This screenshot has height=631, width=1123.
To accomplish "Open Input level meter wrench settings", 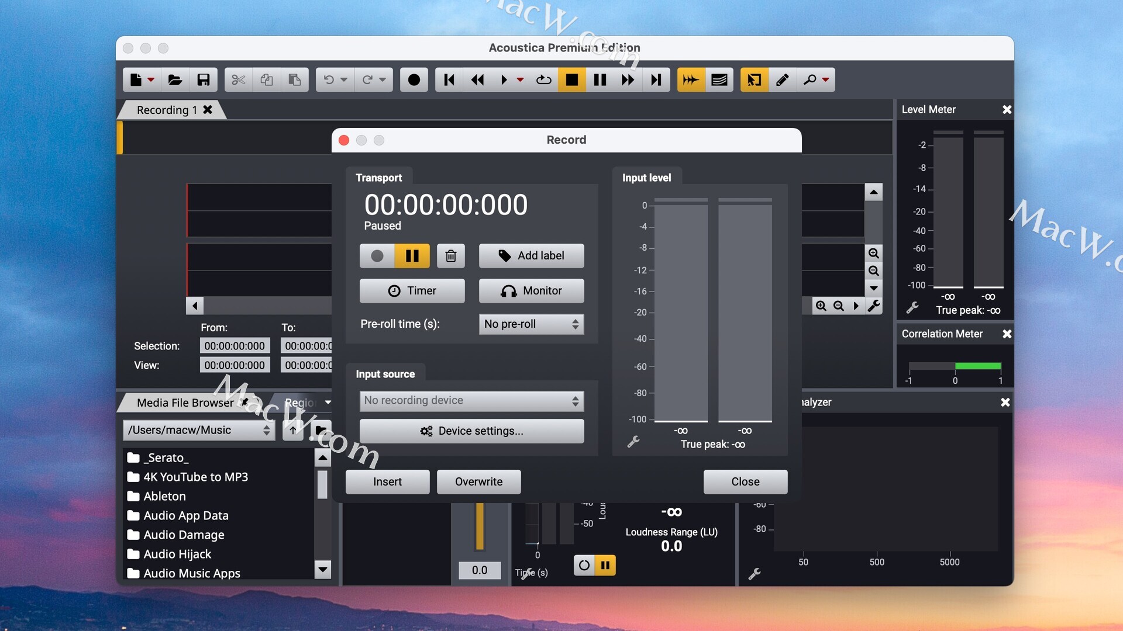I will [633, 442].
